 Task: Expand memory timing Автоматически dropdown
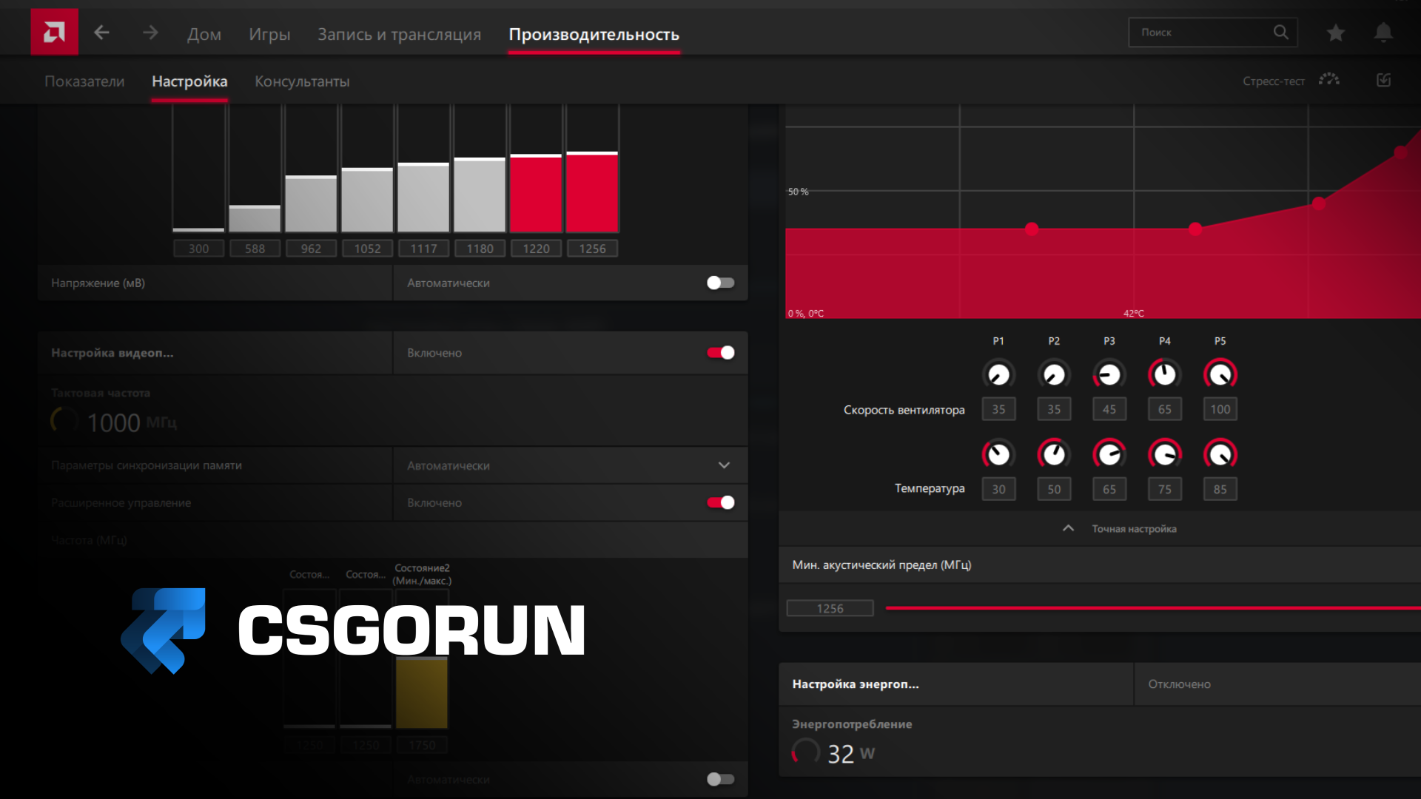[724, 465]
